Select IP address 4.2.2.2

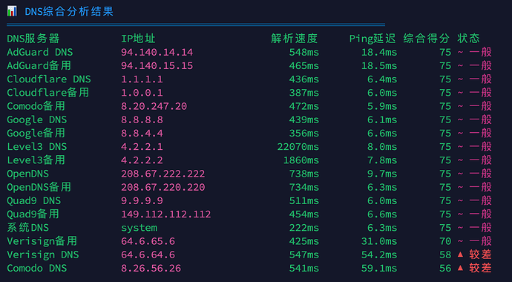(x=142, y=160)
